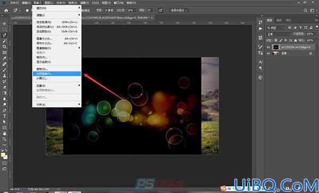
Task: Select the Brush tool
Action: (4, 70)
